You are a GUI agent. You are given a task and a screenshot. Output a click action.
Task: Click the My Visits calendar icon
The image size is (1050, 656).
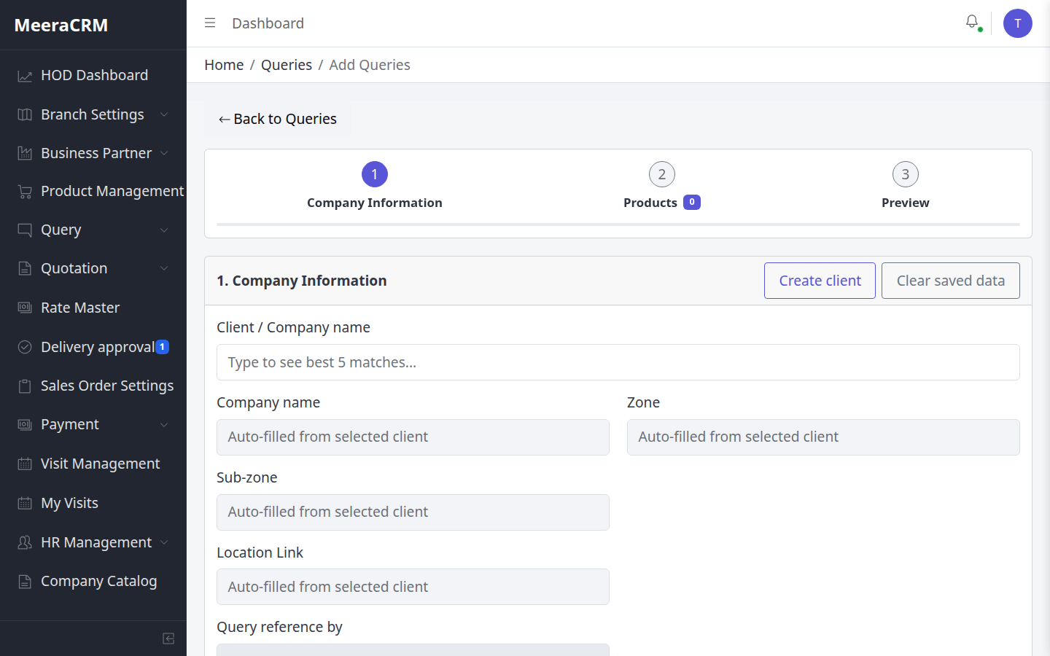coord(25,503)
